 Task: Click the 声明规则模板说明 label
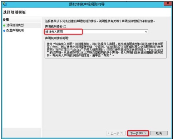[x=57, y=38]
